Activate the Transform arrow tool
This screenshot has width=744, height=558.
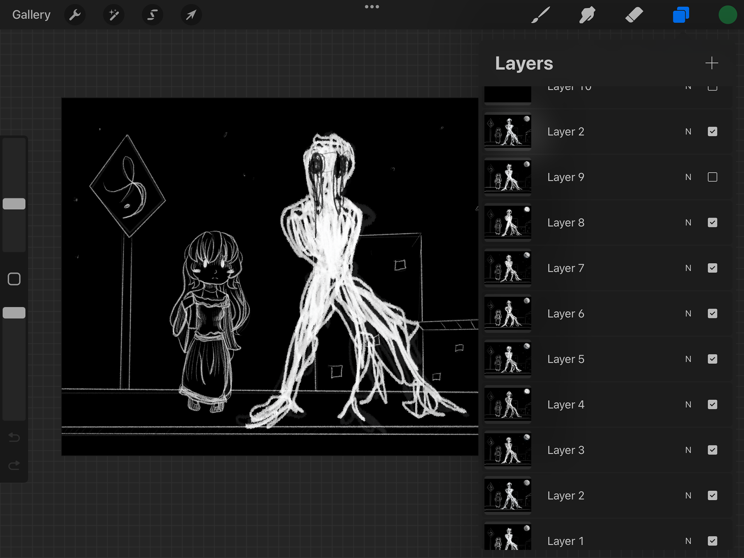click(191, 15)
